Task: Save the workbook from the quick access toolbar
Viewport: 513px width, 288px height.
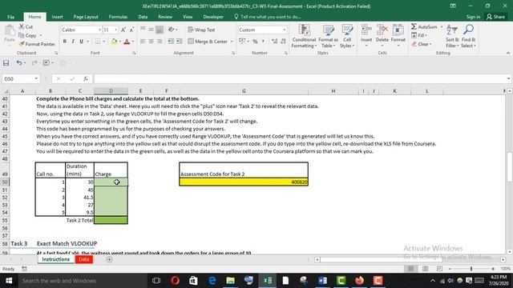Action: coord(6,62)
